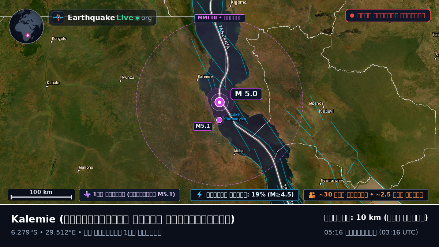Open the EarthquakeLive.org site title
439x247 pixels.
tap(110, 18)
